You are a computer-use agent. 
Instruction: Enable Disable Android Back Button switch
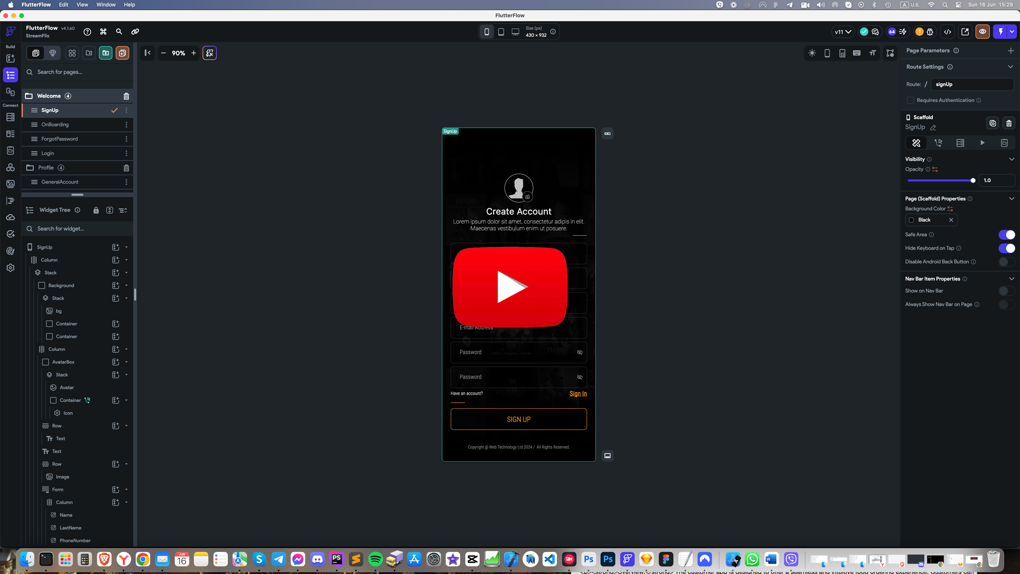tap(1006, 262)
